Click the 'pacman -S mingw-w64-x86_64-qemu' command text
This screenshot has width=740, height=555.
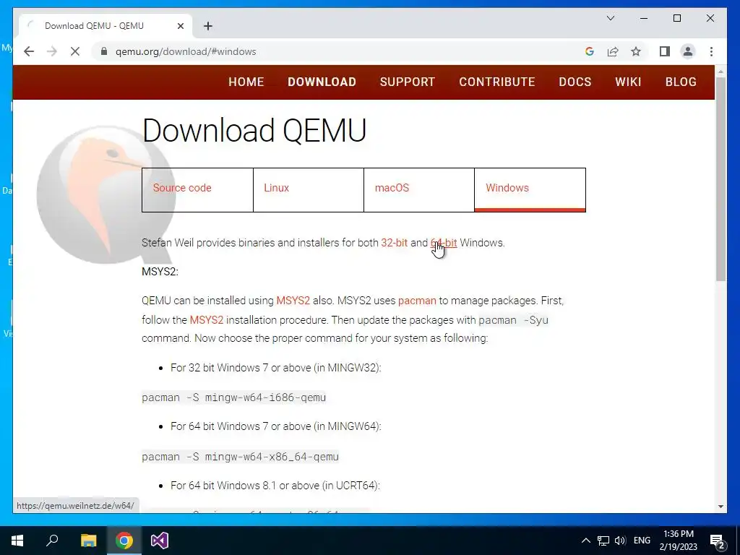pyautogui.click(x=240, y=457)
